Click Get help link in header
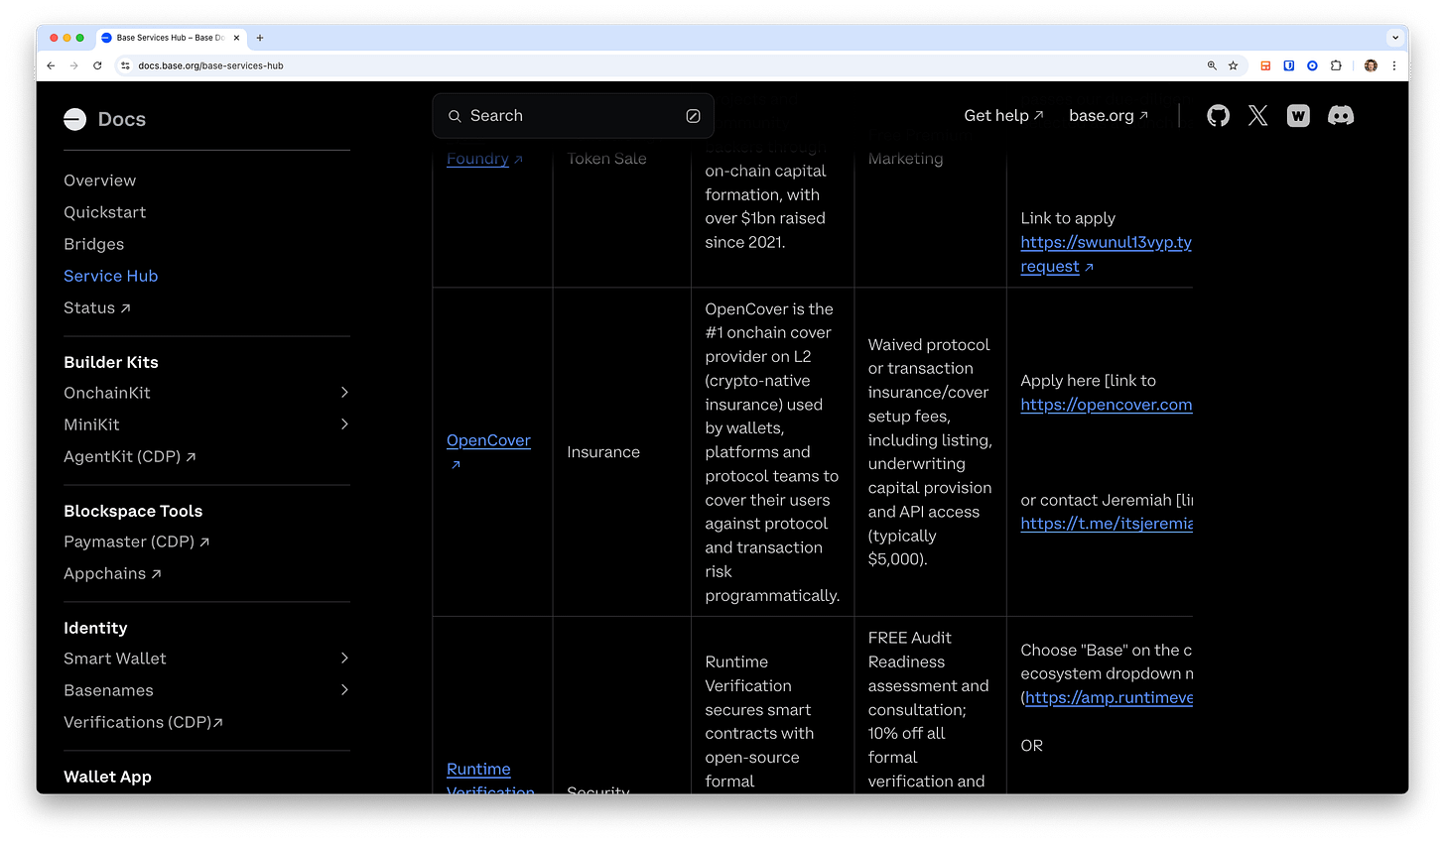The image size is (1445, 842). point(1003,116)
